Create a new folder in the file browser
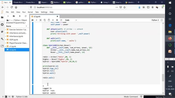Screen dimensions: 175x98 click(14, 16)
